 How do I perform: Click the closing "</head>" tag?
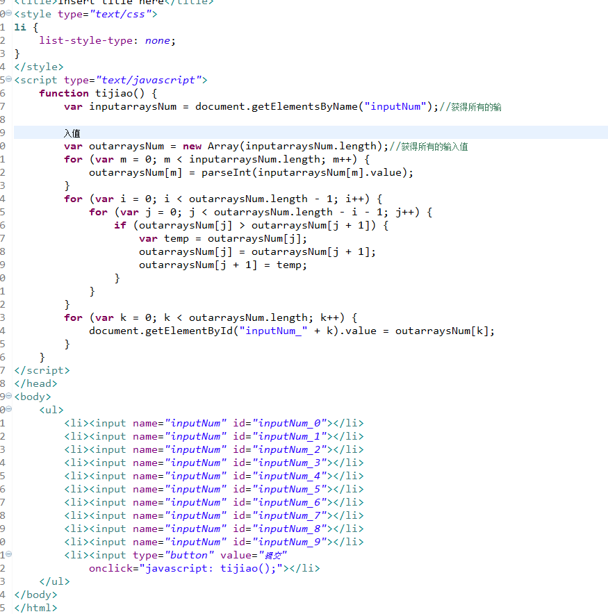(35, 383)
